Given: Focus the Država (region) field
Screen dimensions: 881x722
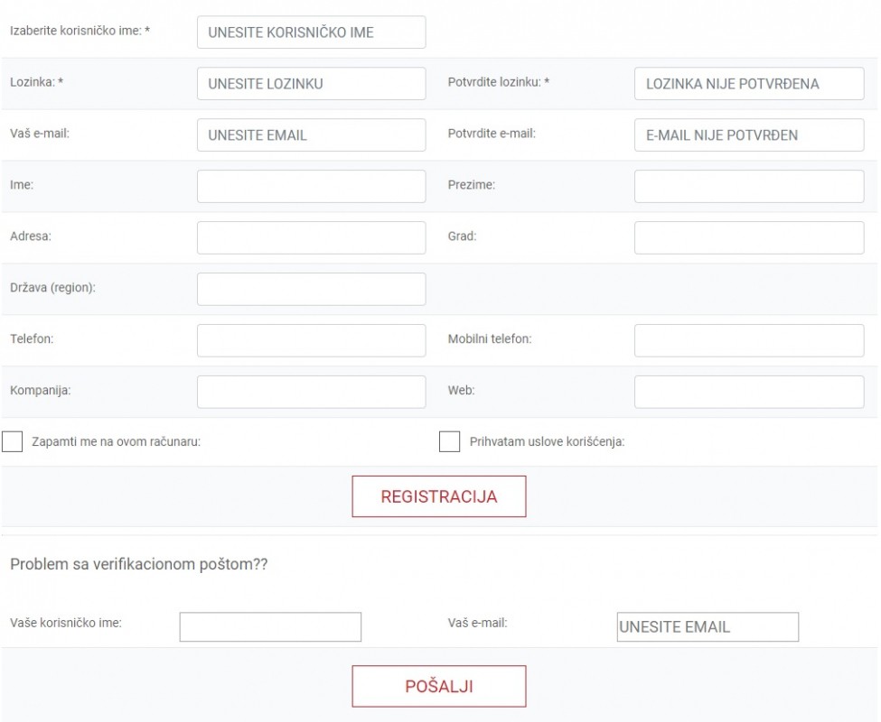Looking at the screenshot, I should (311, 289).
